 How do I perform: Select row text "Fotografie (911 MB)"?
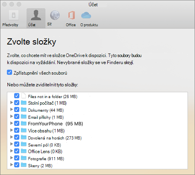[46, 159]
